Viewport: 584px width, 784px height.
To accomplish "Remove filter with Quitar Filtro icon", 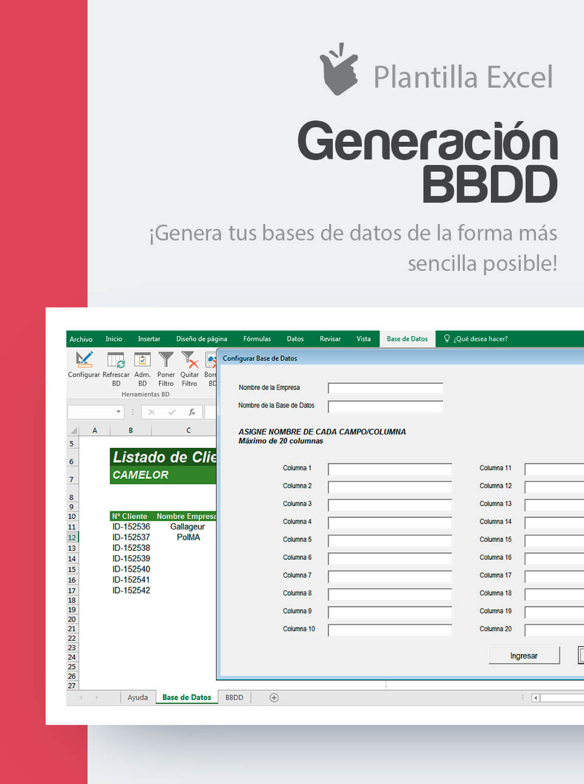I will pyautogui.click(x=190, y=360).
